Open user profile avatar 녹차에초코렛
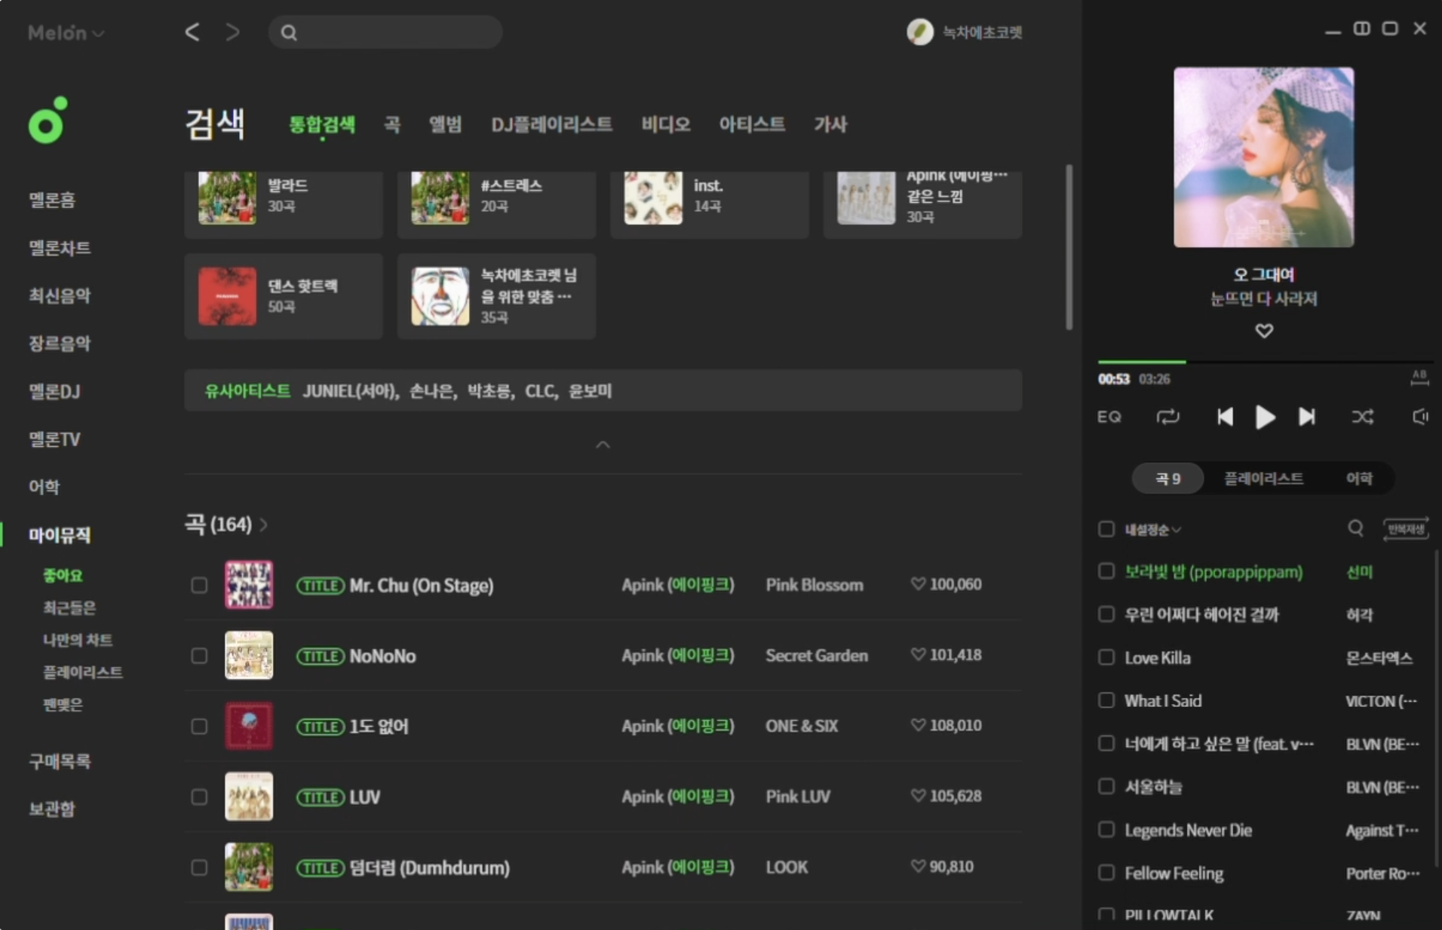This screenshot has height=930, width=1442. [919, 32]
